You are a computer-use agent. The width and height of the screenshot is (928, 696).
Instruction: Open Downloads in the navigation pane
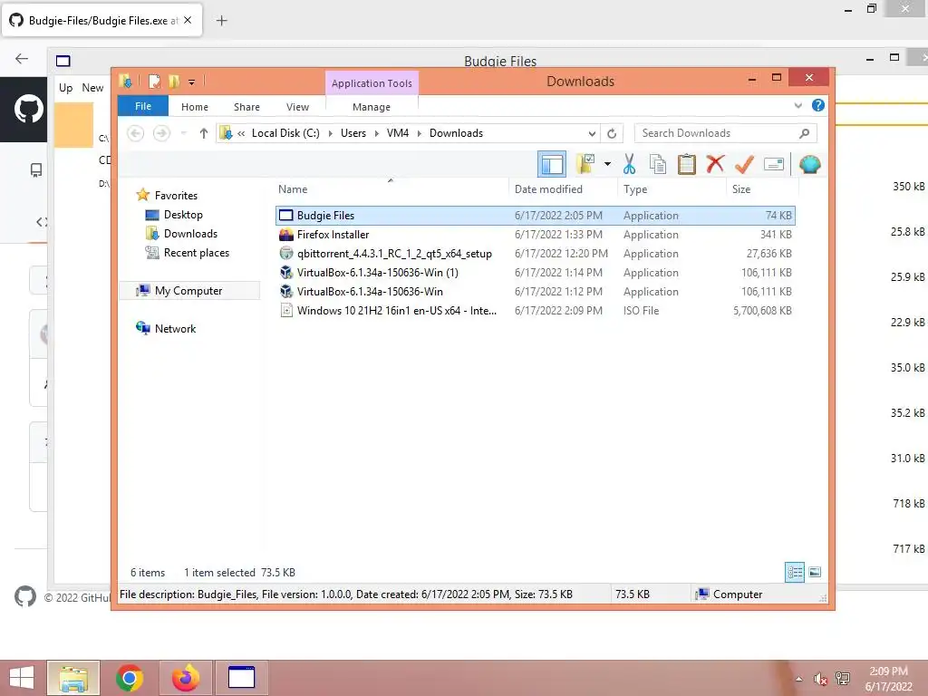tap(190, 233)
